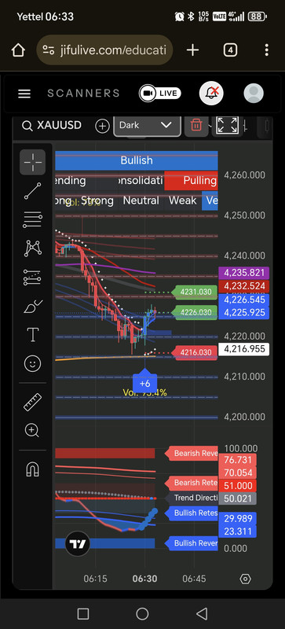Click the green 4231.030 level label
This screenshot has height=629, width=285.
(195, 292)
